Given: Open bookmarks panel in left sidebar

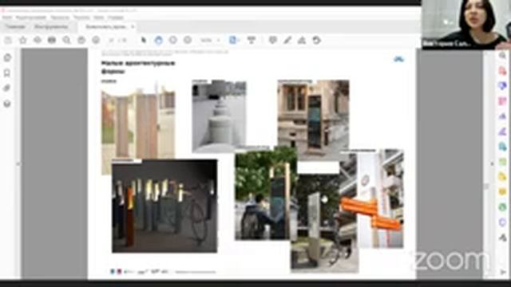Looking at the screenshot, I should 7,73.
